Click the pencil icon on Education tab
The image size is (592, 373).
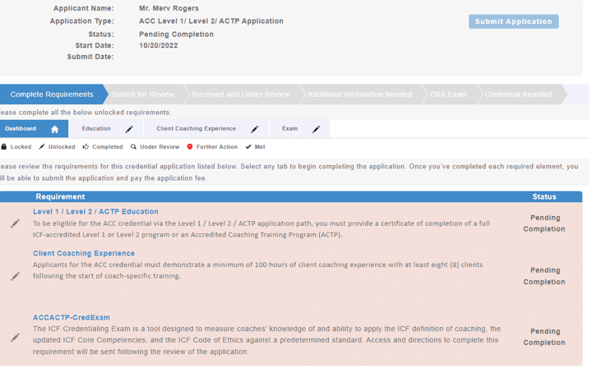click(129, 129)
